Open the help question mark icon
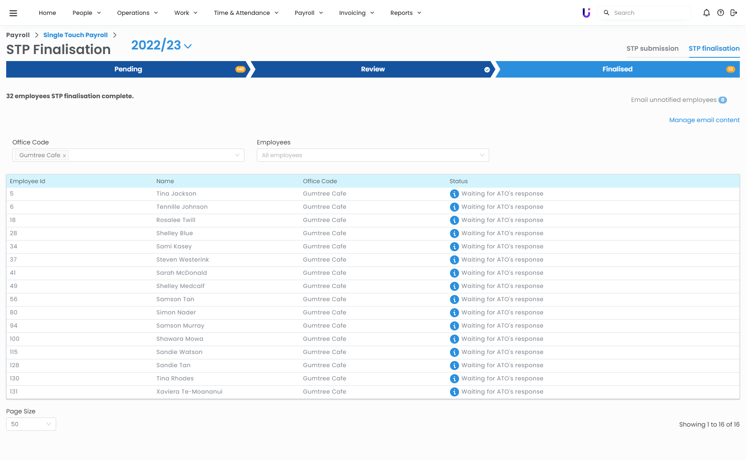The image size is (746, 460). point(720,13)
